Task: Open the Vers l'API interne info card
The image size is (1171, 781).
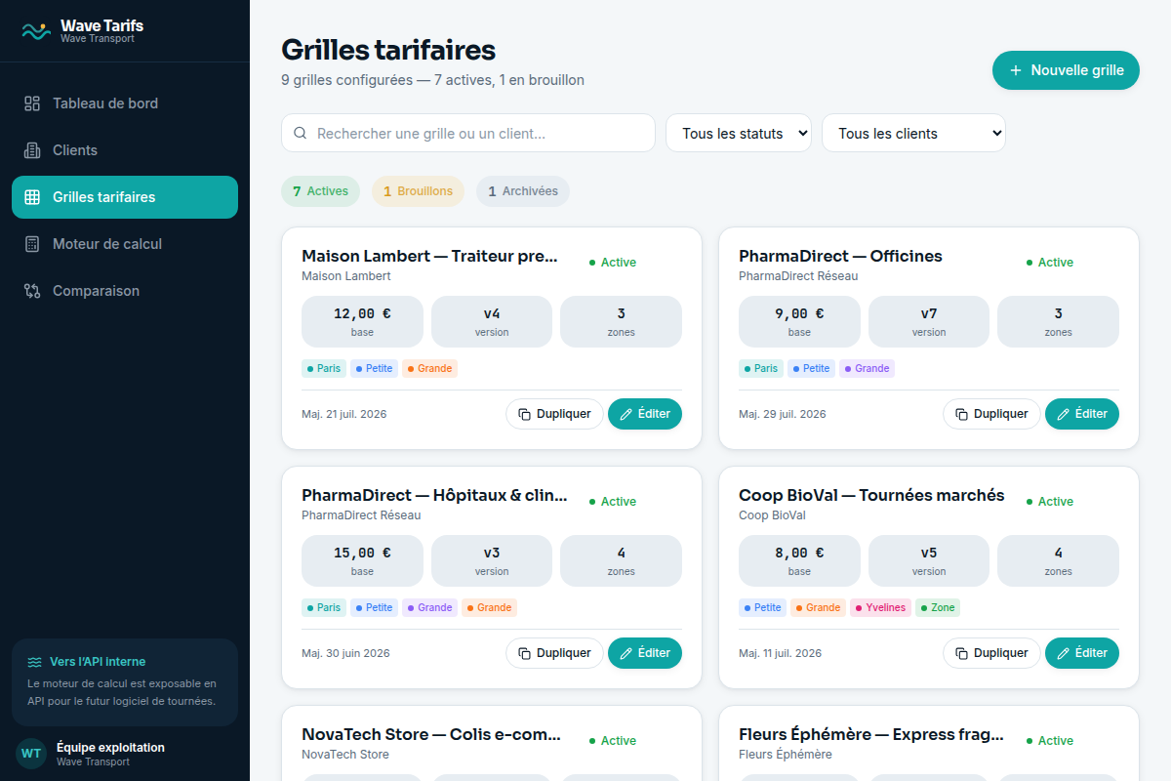Action: [x=125, y=682]
